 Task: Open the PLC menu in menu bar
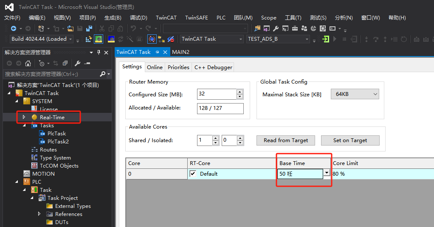tap(221, 18)
